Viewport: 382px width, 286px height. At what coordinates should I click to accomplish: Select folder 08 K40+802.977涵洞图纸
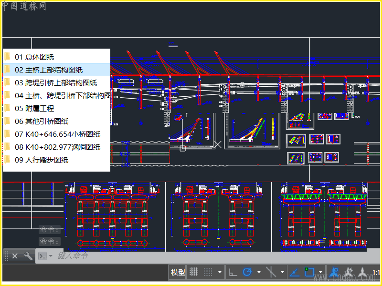56,147
